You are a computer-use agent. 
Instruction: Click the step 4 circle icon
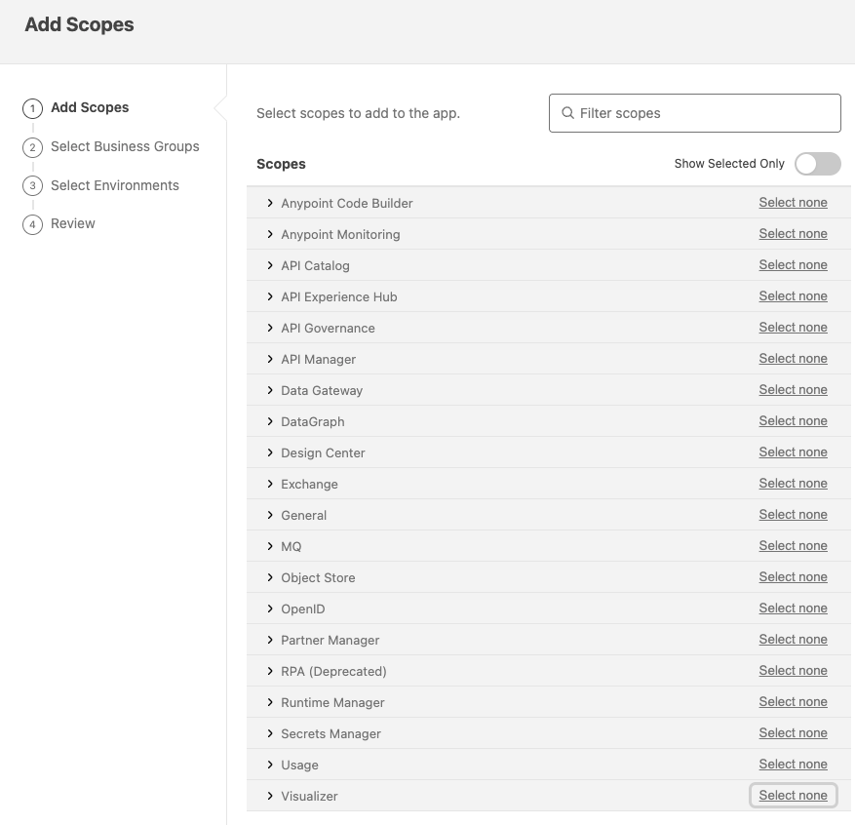click(x=32, y=224)
